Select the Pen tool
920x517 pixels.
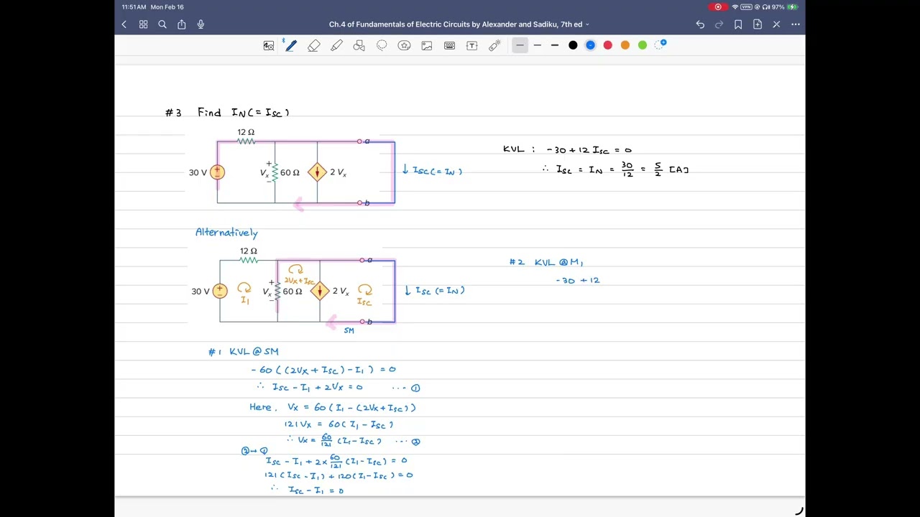[x=290, y=45]
